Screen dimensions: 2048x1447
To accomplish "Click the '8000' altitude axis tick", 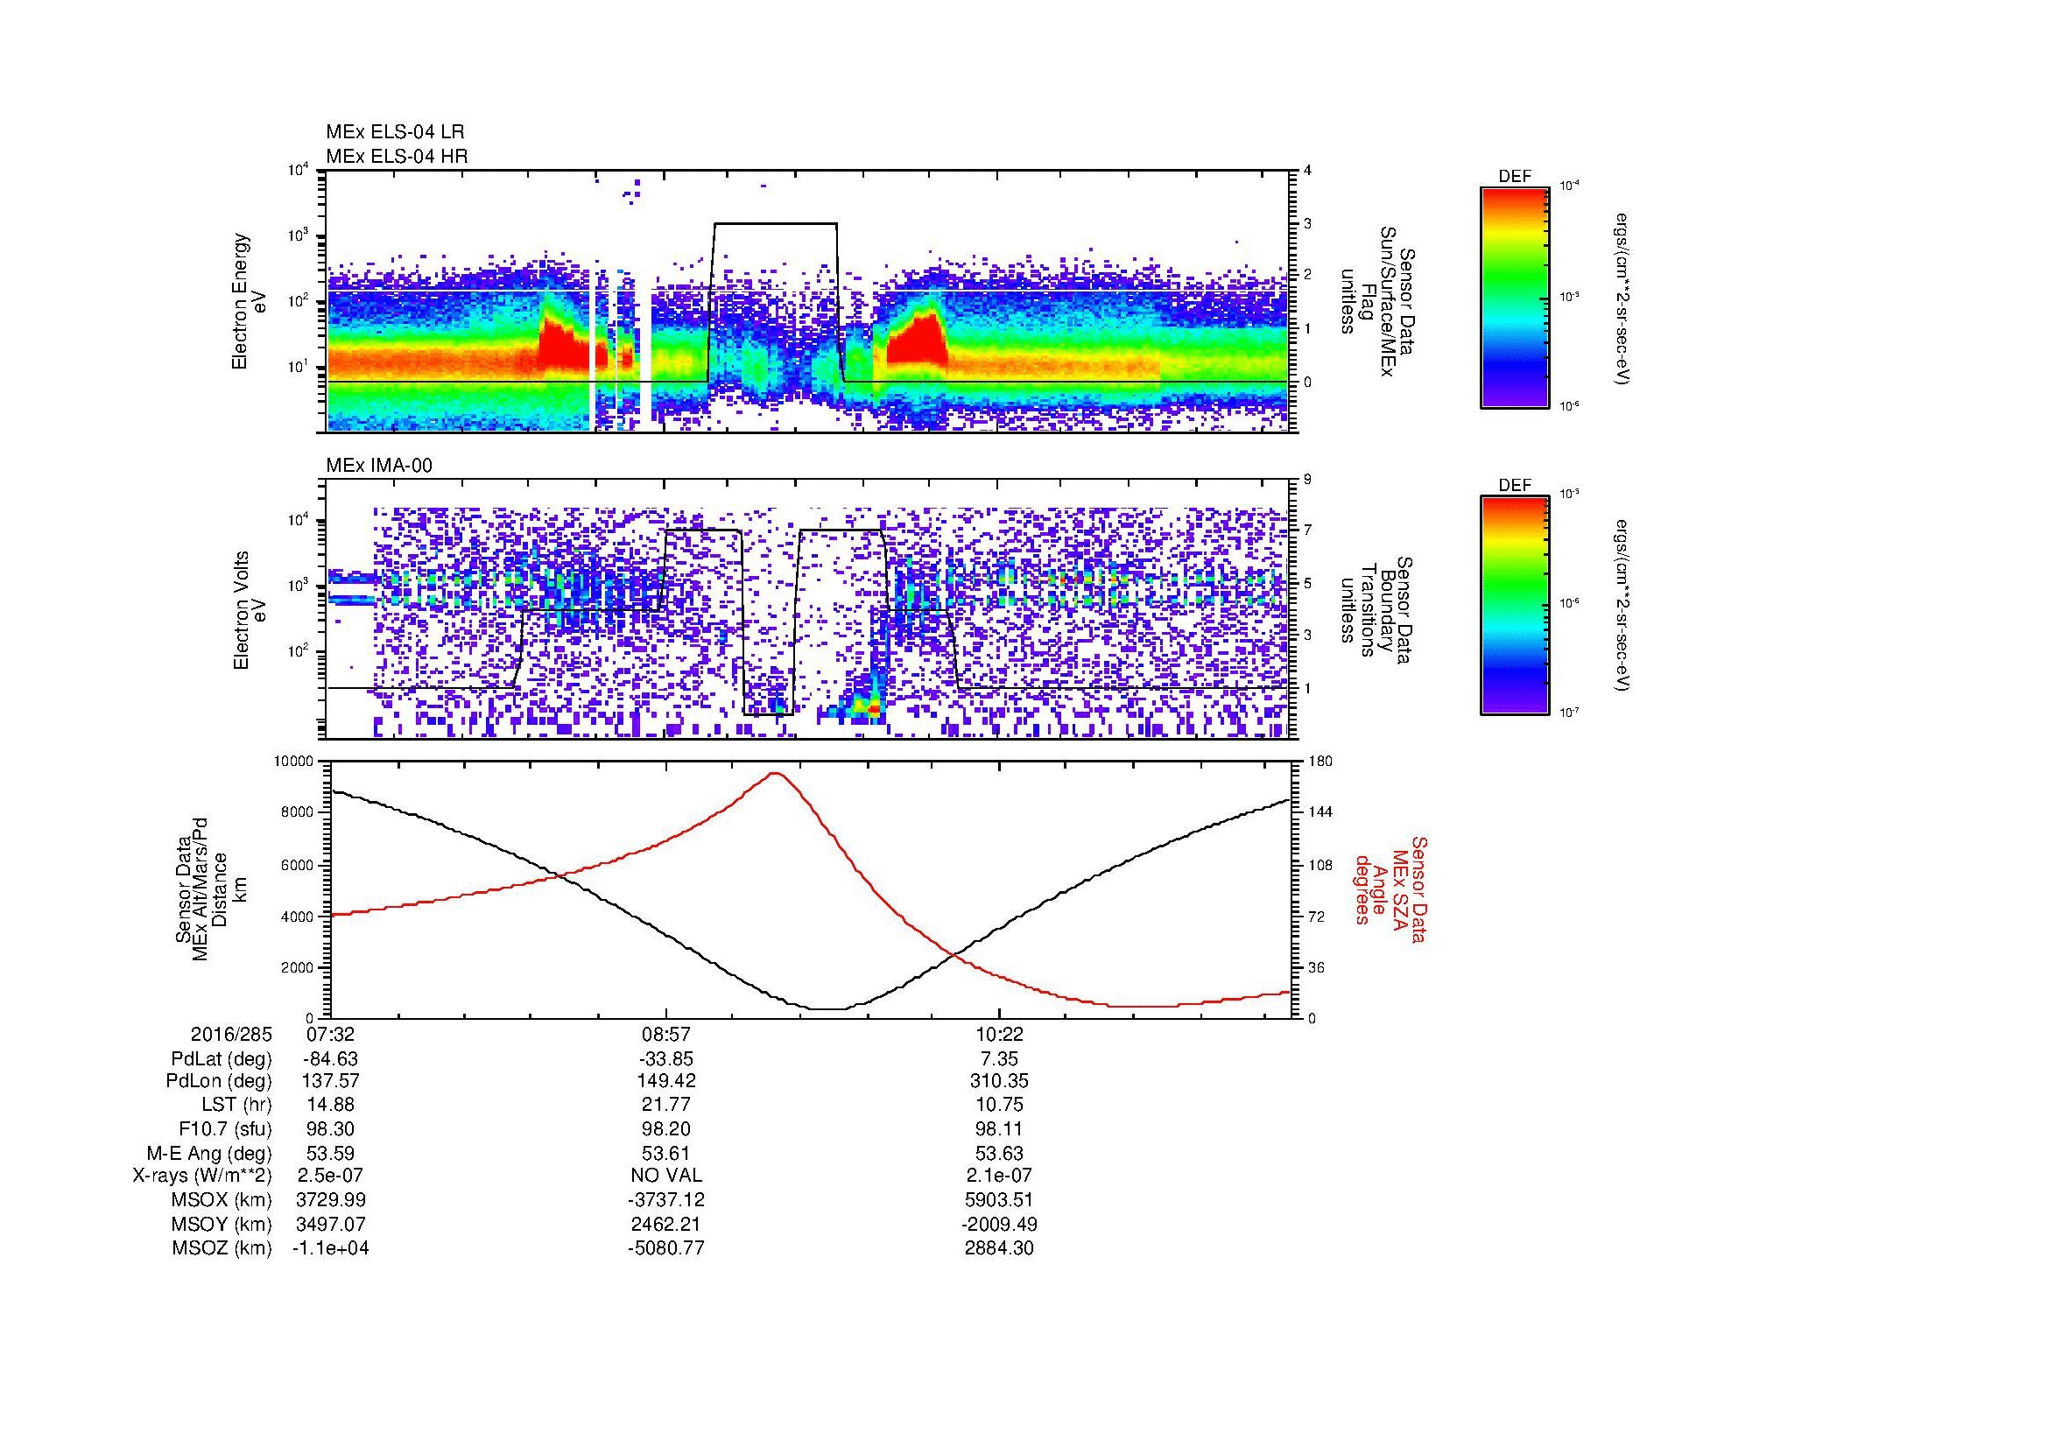I will click(299, 812).
